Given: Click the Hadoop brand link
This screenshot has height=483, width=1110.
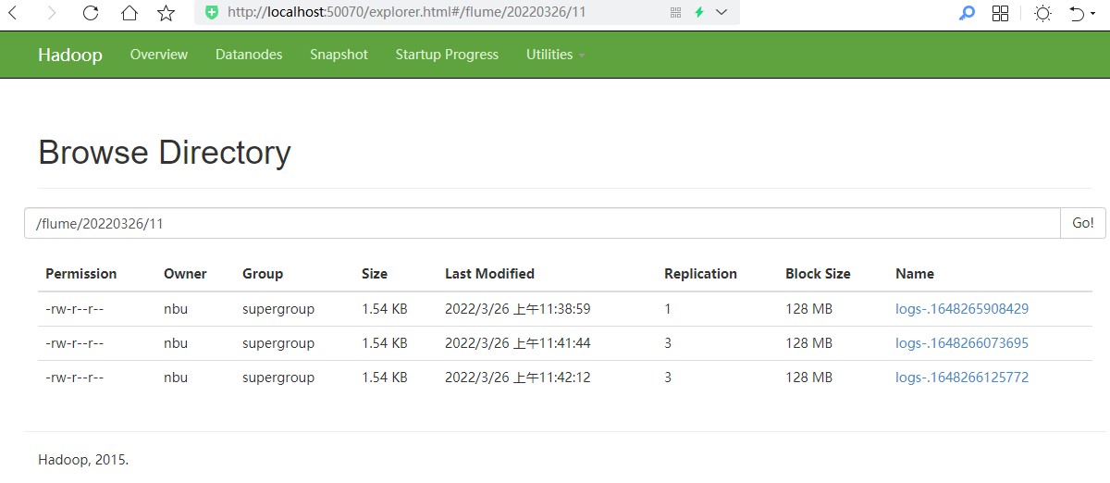Looking at the screenshot, I should [70, 55].
